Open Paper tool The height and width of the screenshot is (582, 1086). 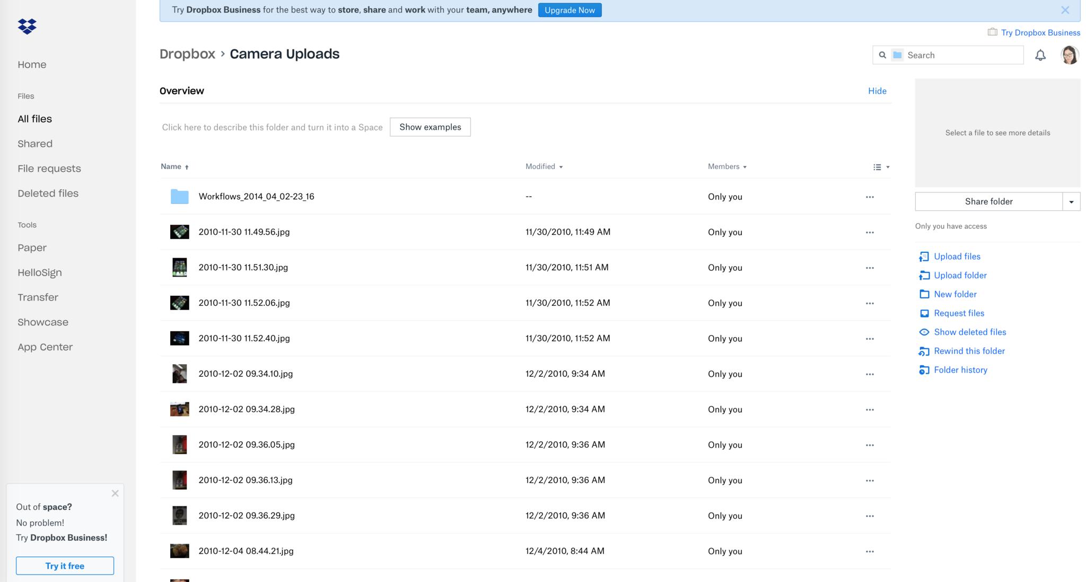32,248
